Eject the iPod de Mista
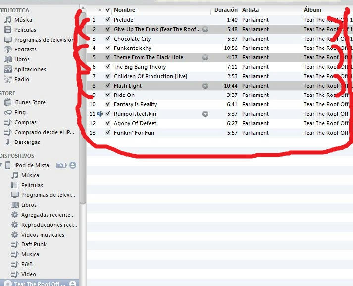The height and width of the screenshot is (286, 353). pos(73,165)
